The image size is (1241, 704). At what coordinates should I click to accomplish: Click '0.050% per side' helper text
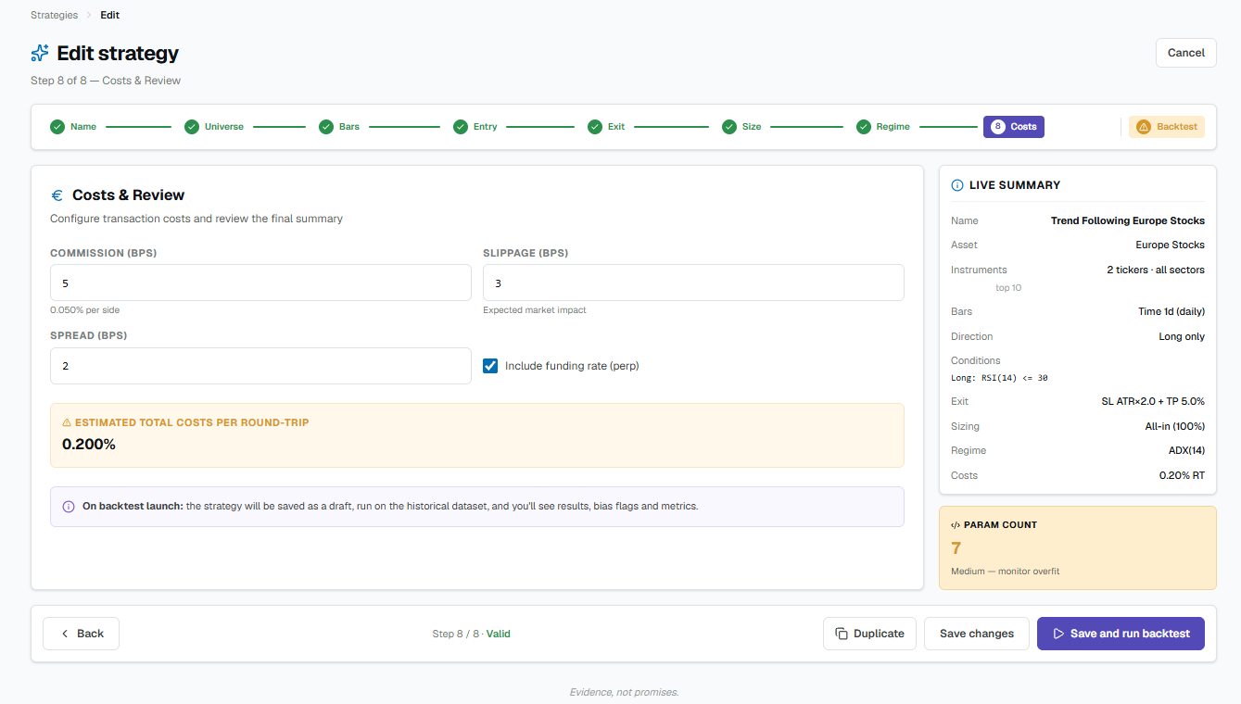point(84,310)
